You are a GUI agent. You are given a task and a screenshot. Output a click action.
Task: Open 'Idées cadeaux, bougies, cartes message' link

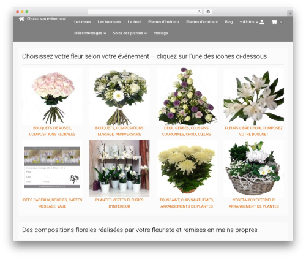tap(52, 203)
